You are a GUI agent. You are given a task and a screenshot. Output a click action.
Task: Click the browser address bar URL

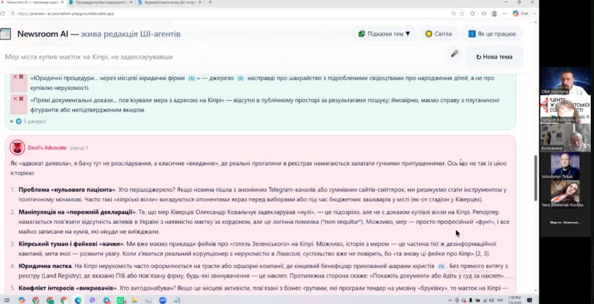[x=65, y=14]
